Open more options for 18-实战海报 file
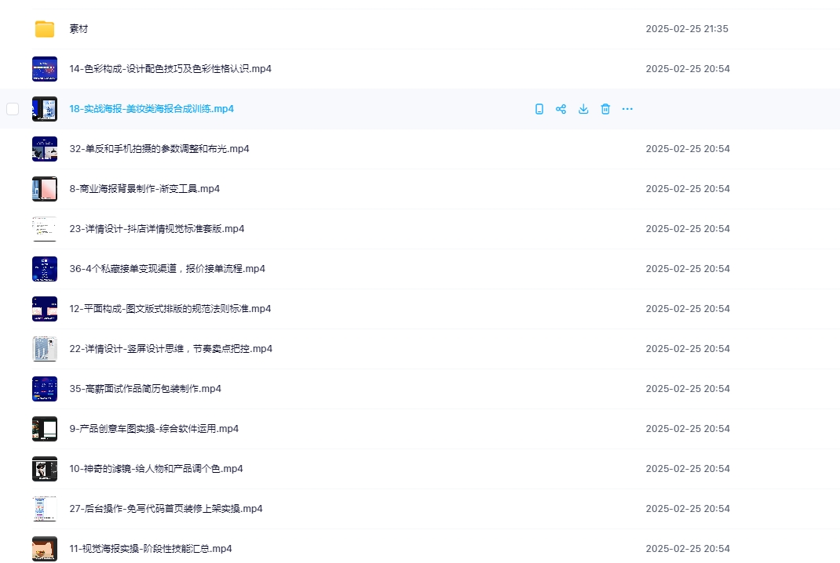The height and width of the screenshot is (563, 840). pos(627,109)
